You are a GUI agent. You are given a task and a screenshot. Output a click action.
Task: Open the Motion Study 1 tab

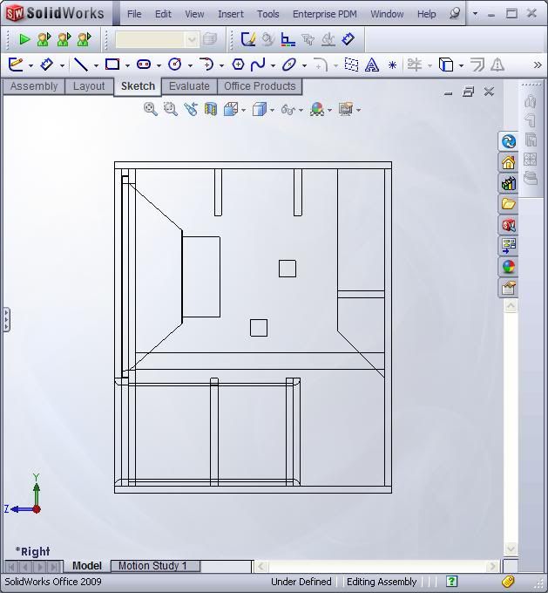pyautogui.click(x=155, y=566)
